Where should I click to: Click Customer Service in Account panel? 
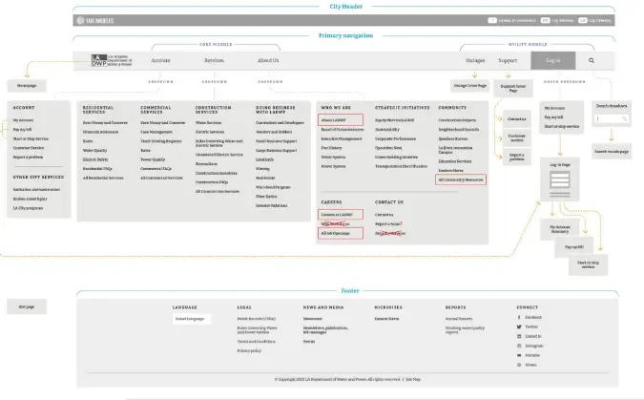point(29,148)
